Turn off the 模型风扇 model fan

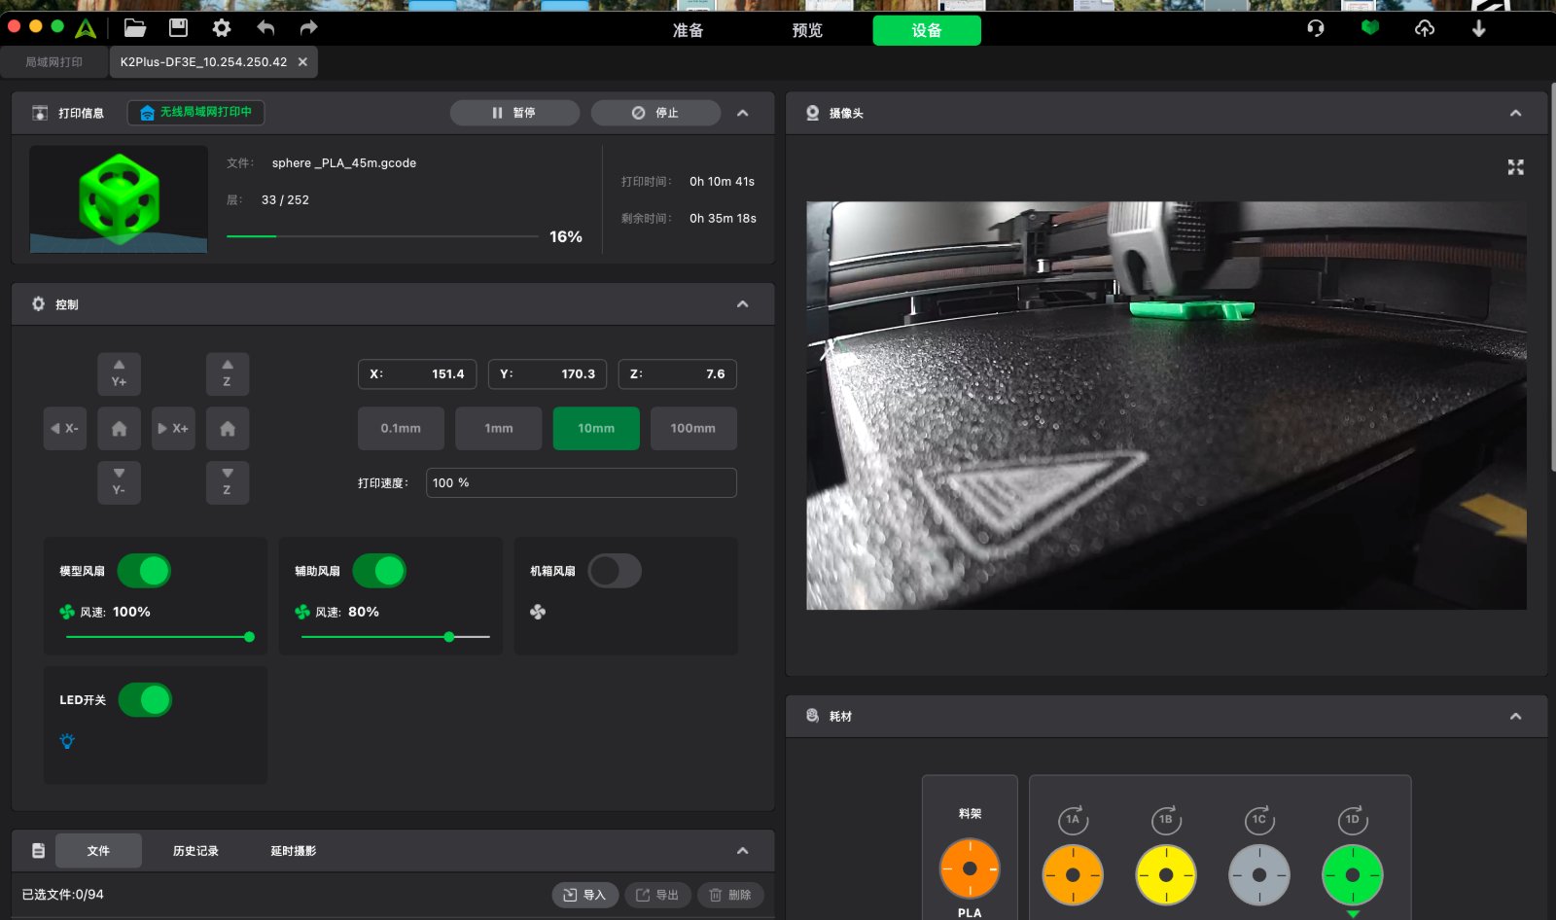tap(144, 571)
